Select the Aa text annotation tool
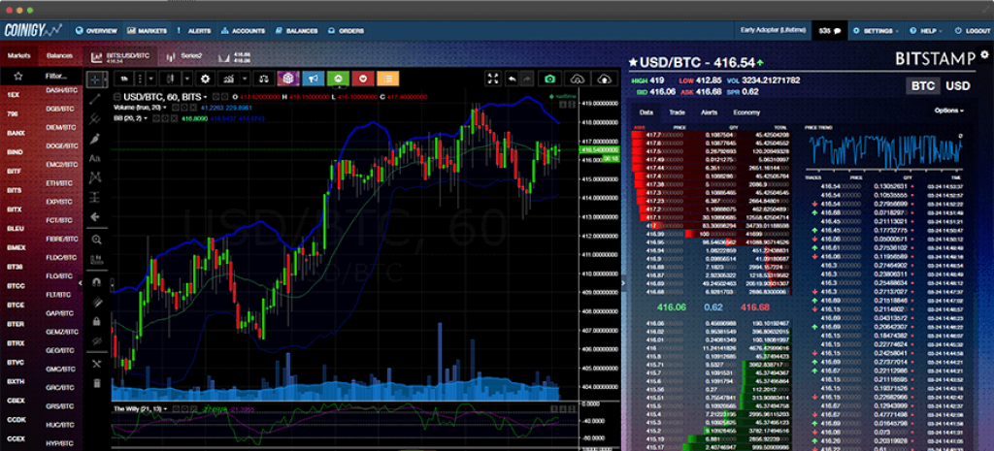 coord(96,158)
